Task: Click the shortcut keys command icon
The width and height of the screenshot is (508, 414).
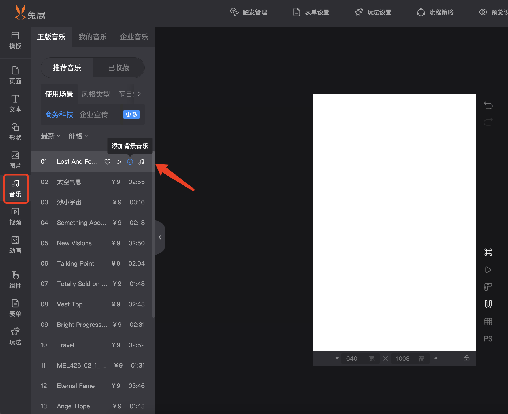Action: click(x=488, y=252)
